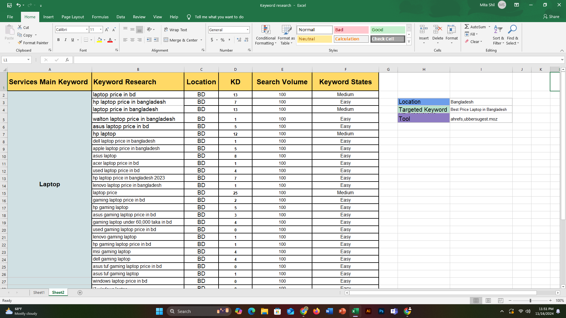Image resolution: width=566 pixels, height=318 pixels.
Task: Open the Find & Select magnifier tool
Action: coord(512,29)
